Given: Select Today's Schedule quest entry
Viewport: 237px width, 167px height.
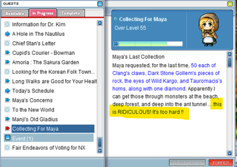Looking at the screenshot, I should point(33,91).
